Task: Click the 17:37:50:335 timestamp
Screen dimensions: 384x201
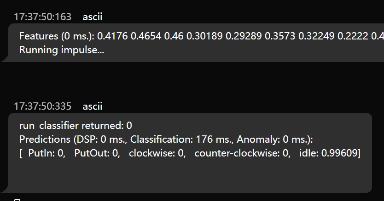Action: coord(42,106)
